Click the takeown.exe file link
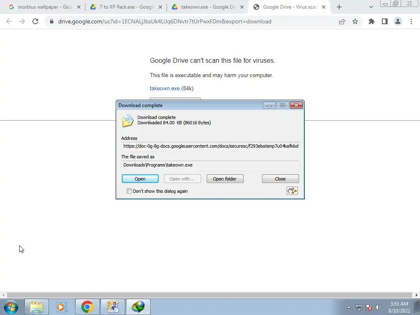Image resolution: width=420 pixels, height=315 pixels. [x=165, y=89]
